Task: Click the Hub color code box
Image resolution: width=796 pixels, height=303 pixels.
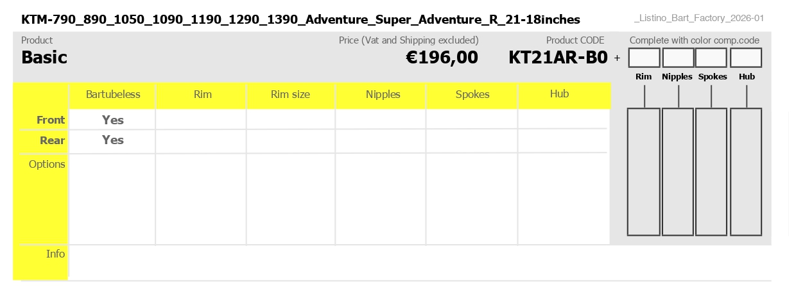Action: click(746, 58)
